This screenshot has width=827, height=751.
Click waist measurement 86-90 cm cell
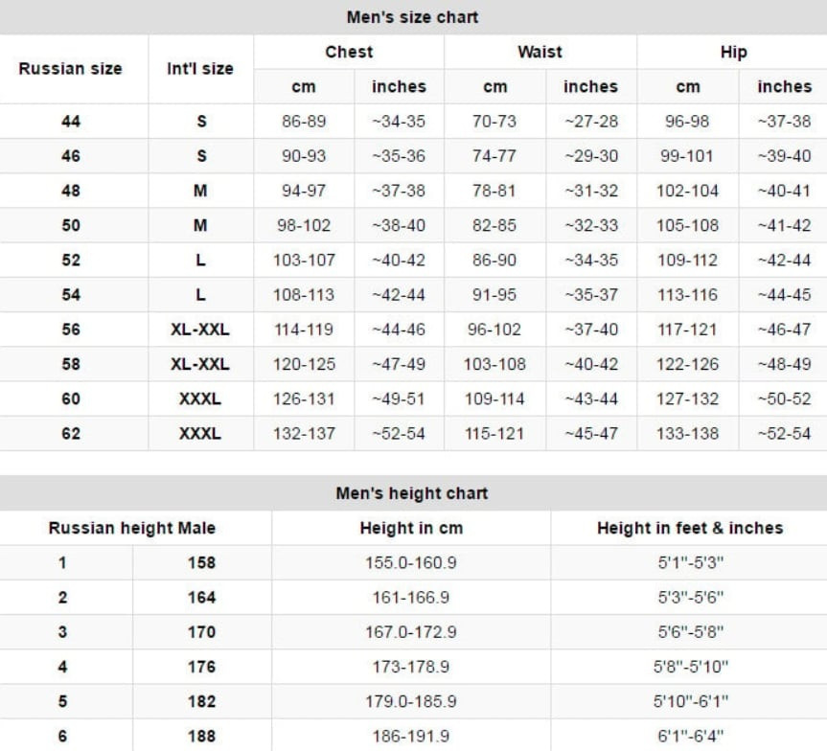point(494,260)
